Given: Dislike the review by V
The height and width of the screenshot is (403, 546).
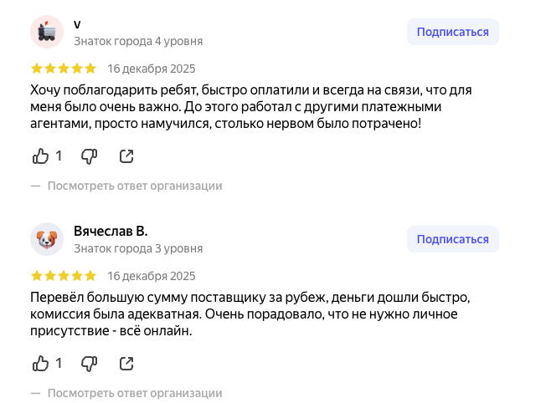Looking at the screenshot, I should point(90,156).
